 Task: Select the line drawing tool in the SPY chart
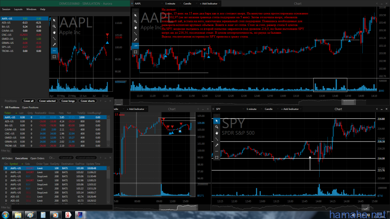[x=217, y=139]
